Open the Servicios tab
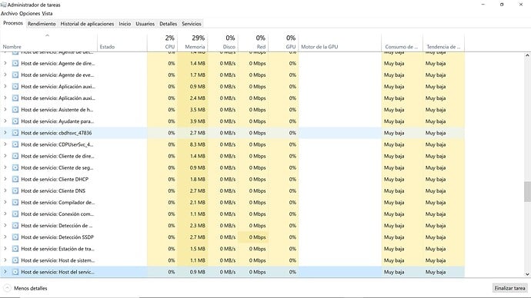531x298 pixels. (x=192, y=24)
